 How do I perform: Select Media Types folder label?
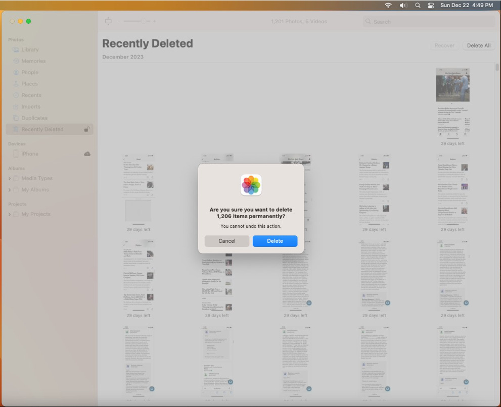tap(37, 178)
